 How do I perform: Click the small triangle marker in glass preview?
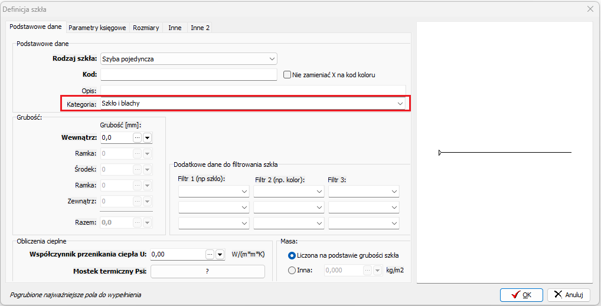440,153
